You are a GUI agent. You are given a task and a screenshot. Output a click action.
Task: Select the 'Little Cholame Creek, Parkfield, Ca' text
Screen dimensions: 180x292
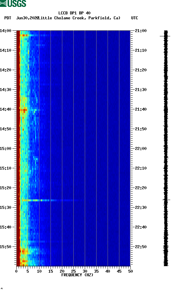click(80, 18)
